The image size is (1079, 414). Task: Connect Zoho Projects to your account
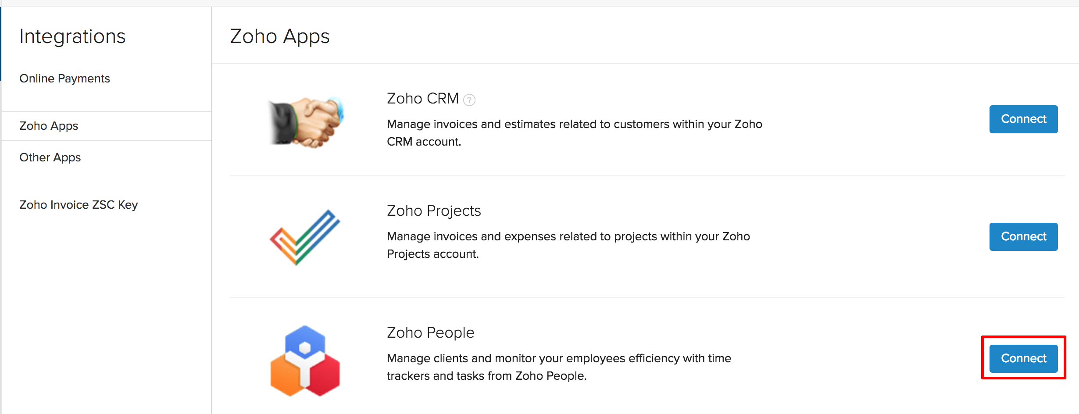1023,236
